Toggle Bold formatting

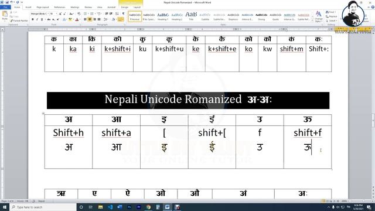pos(33,19)
